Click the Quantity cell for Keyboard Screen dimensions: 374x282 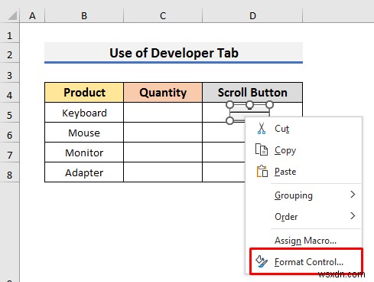coord(163,113)
